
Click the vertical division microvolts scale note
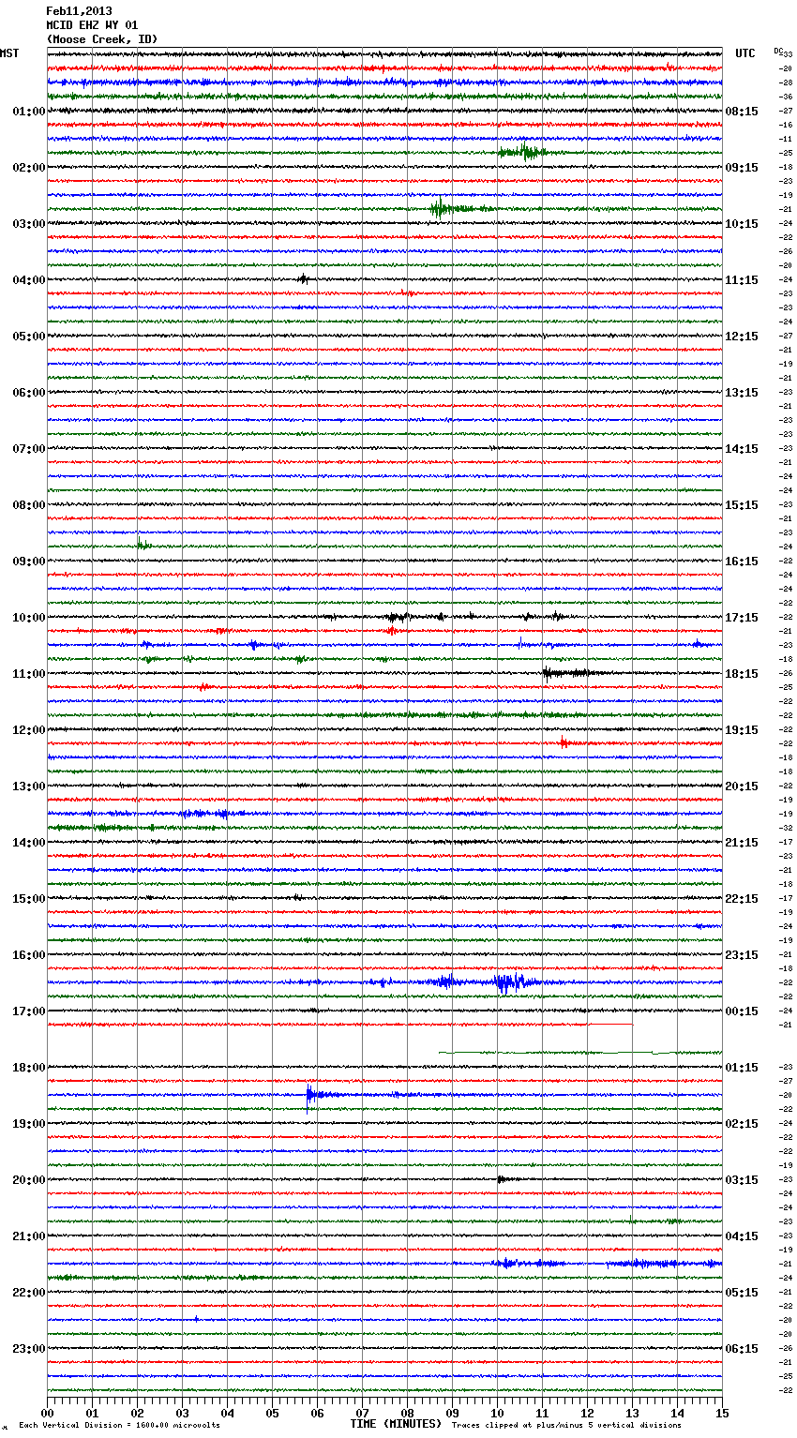[119, 1426]
